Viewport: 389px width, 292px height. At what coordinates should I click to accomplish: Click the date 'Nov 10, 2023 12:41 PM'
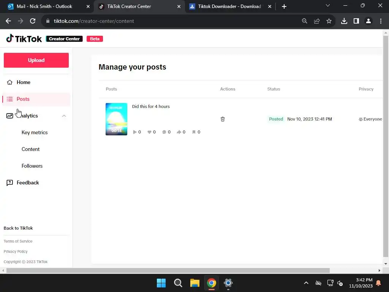point(309,119)
